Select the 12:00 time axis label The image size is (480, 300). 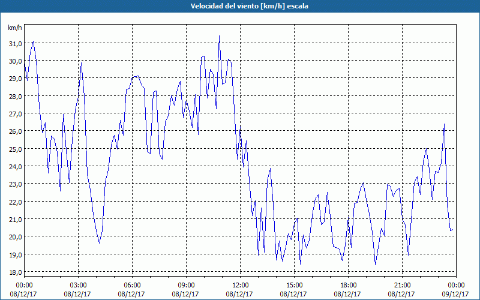(241, 286)
